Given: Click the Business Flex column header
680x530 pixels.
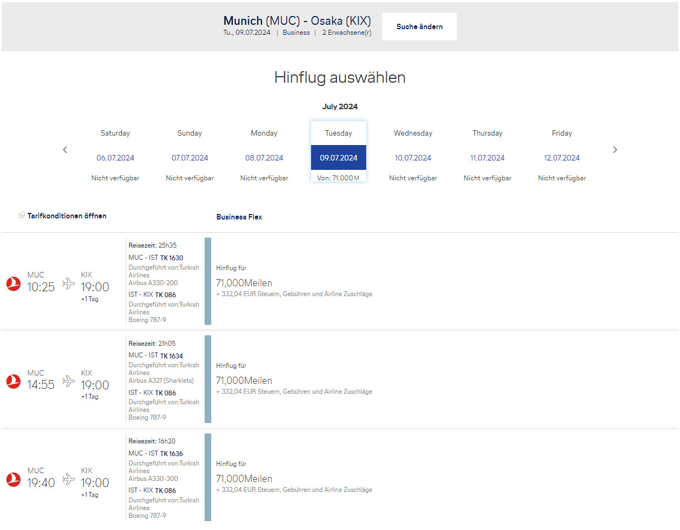Looking at the screenshot, I should (x=239, y=217).
